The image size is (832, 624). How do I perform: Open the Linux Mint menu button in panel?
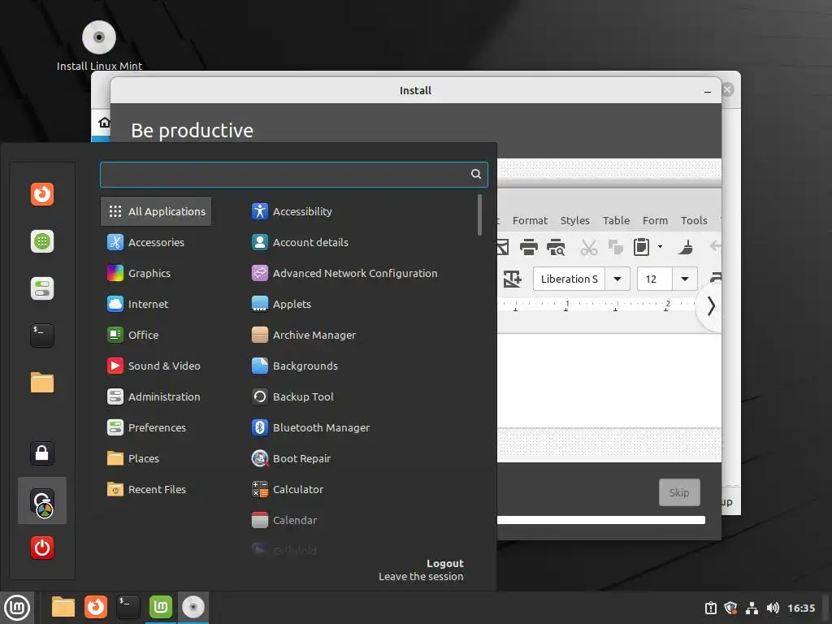point(17,608)
